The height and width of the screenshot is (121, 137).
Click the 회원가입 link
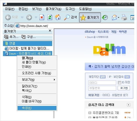[94, 95]
